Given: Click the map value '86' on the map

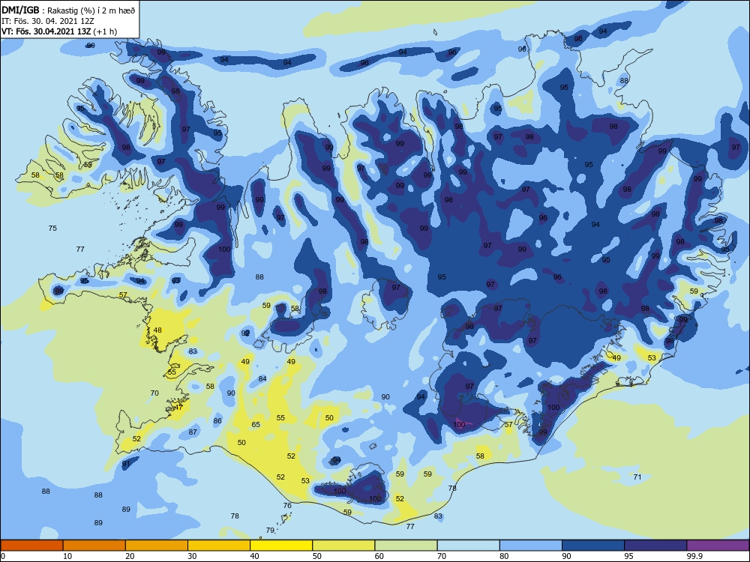Looking at the screenshot, I should coord(217,420).
